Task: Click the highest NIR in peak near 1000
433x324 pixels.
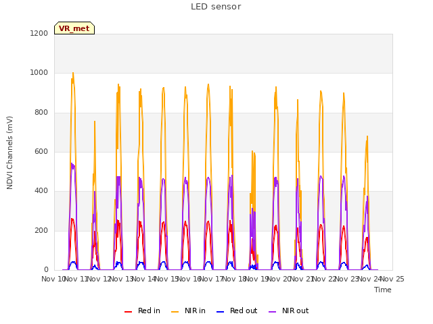Action: point(73,73)
